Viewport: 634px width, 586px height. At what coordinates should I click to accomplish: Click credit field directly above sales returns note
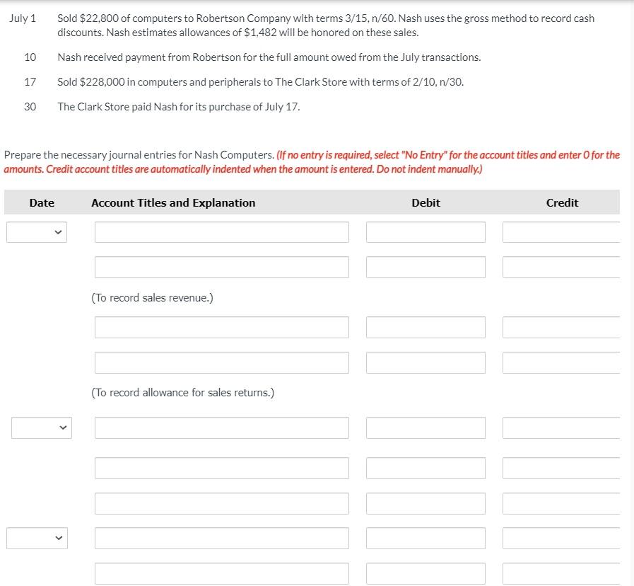[561, 362]
